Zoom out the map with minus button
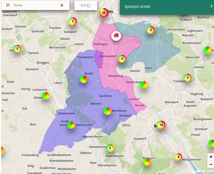The image size is (214, 174). [211, 164]
